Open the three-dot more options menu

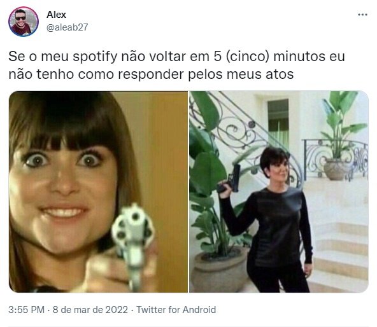coord(362,15)
